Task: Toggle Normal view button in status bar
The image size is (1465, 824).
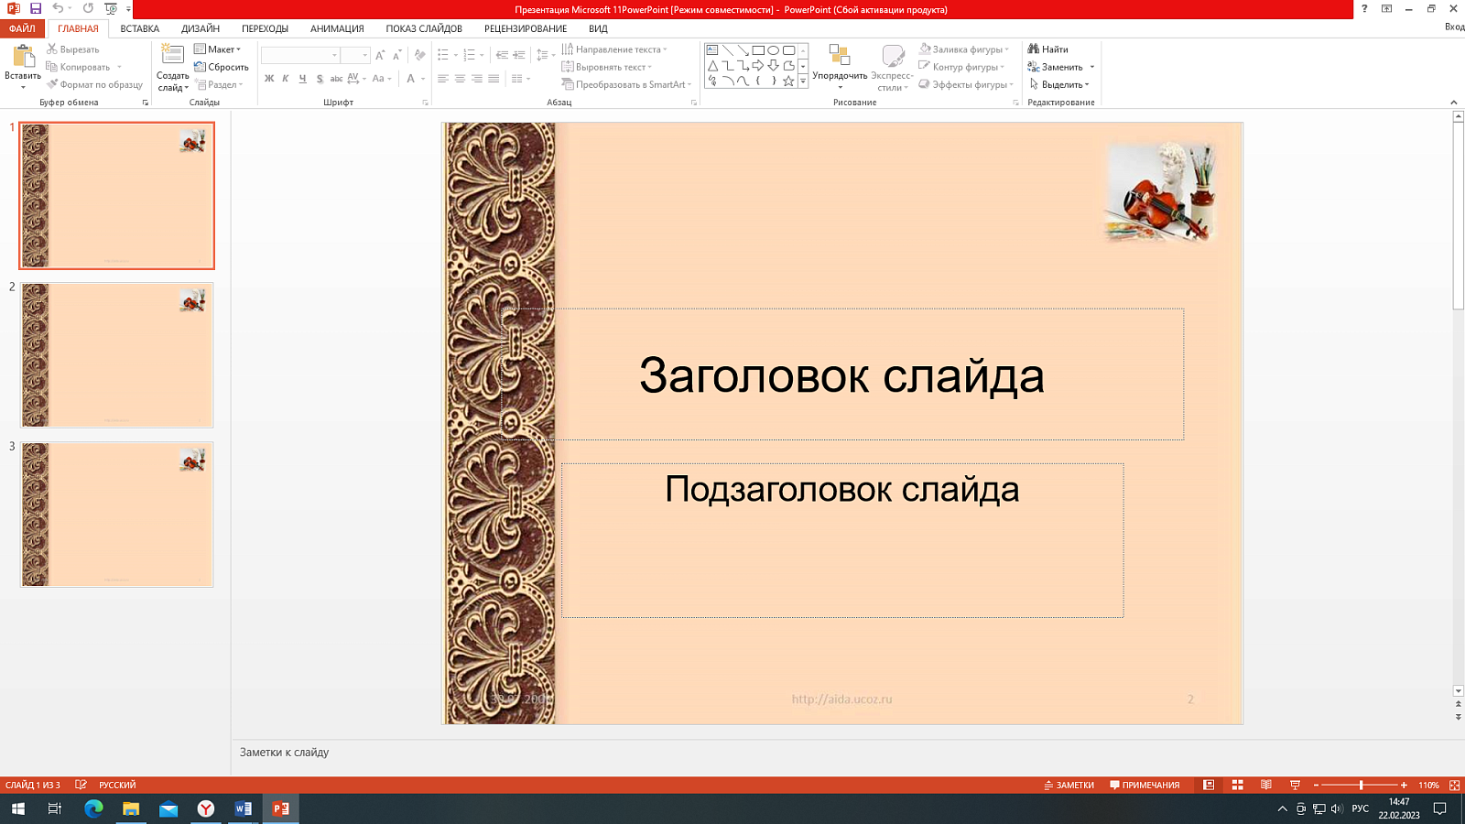Action: click(1209, 785)
